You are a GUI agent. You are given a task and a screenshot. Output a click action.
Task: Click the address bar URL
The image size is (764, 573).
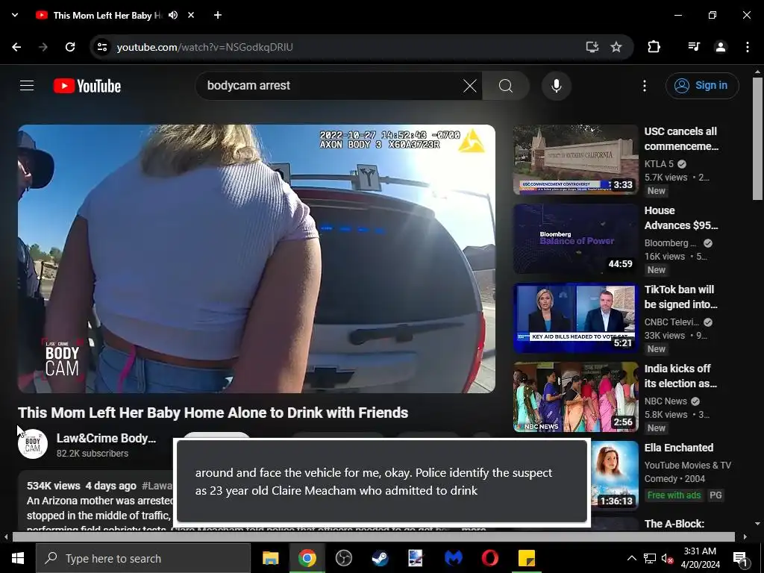(x=204, y=47)
